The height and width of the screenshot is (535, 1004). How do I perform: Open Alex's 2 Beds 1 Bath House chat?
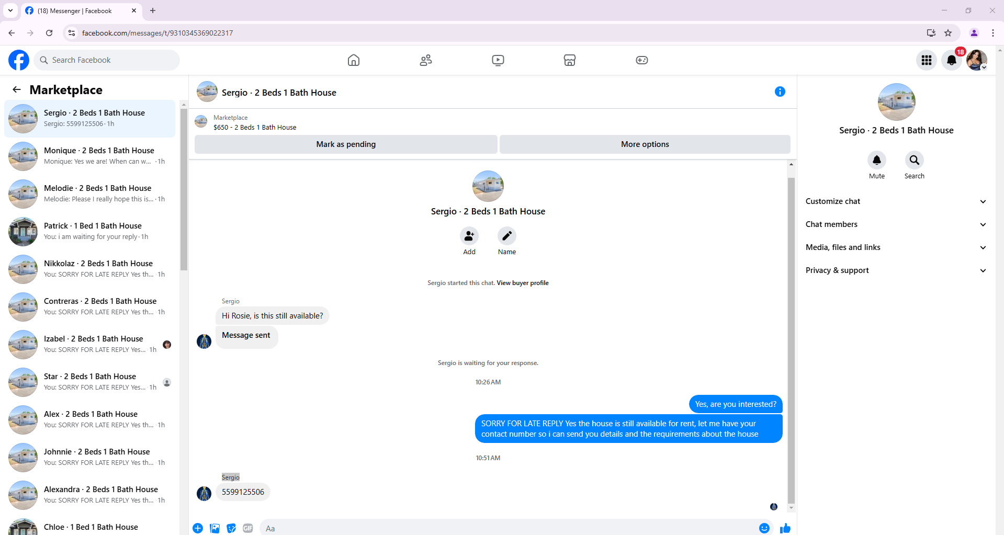tap(90, 420)
